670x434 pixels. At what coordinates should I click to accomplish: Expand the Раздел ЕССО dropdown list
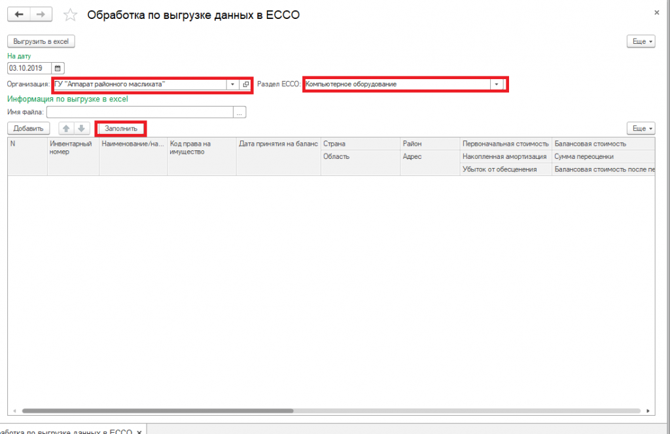[497, 84]
